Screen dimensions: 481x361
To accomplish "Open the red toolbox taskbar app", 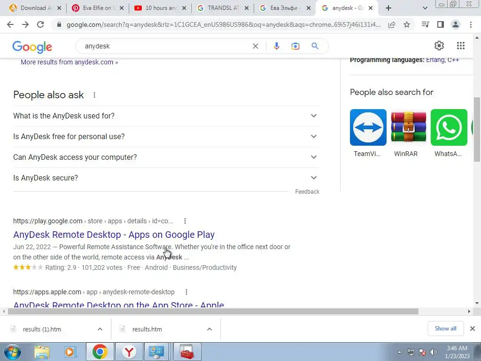I will (x=187, y=352).
